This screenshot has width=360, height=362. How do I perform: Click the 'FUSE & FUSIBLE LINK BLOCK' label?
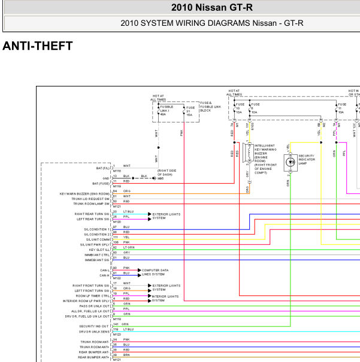pos(211,107)
